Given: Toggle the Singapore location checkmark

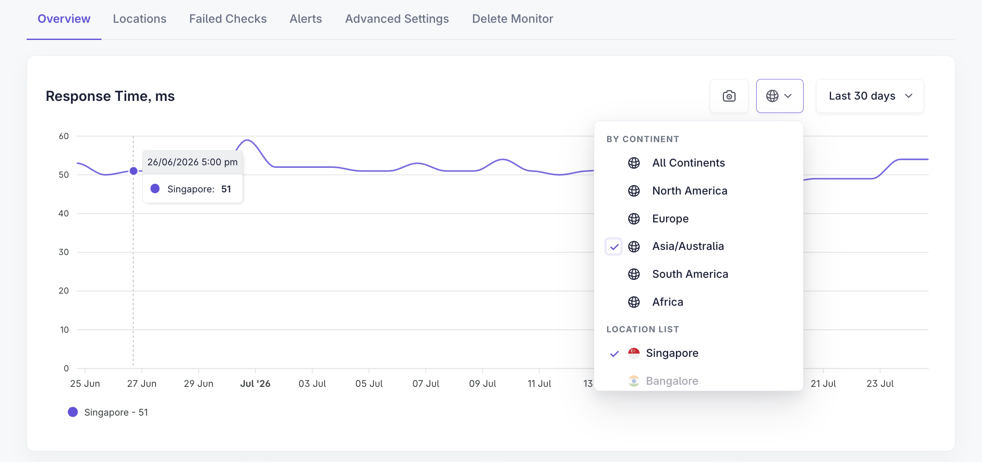Looking at the screenshot, I should [x=614, y=354].
